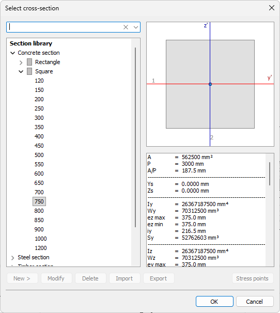280x313 pixels.
Task: Expand the Steel section node
Action: point(13,258)
